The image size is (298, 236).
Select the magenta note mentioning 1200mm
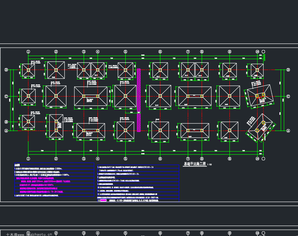click(x=46, y=181)
